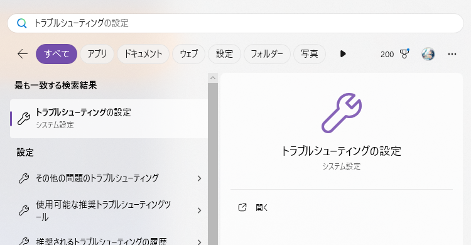Screen dimensions: 471x245
Task: Open the three-dot options menu
Action: 452,54
